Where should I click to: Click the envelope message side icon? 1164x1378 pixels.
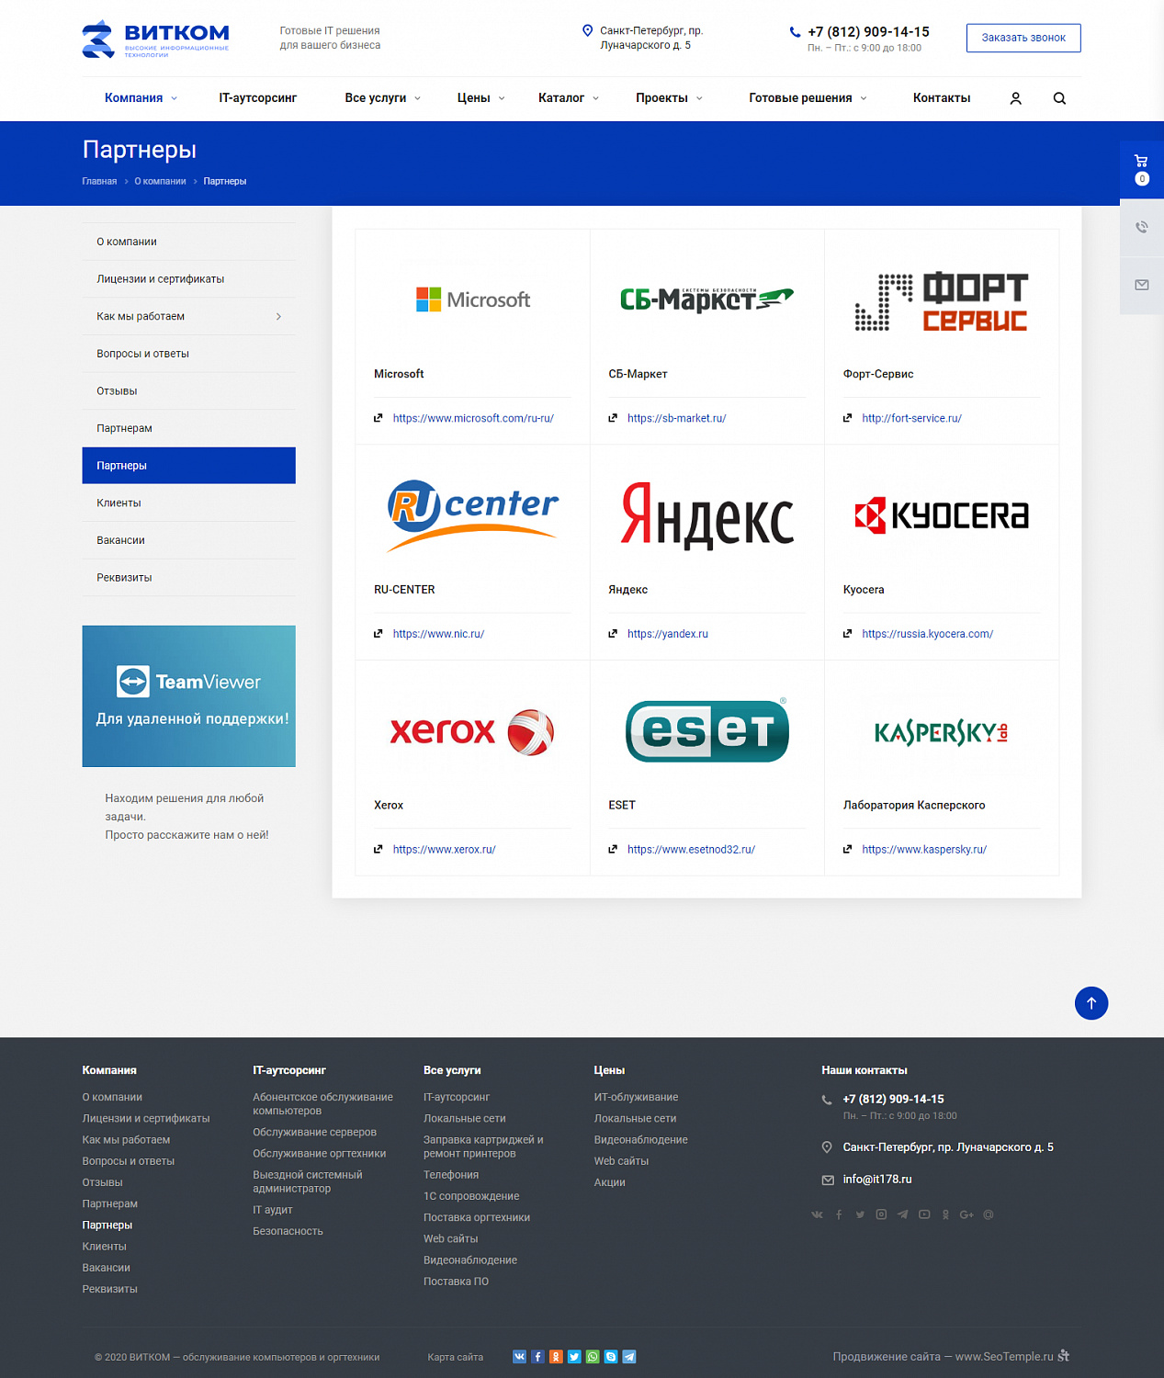click(1141, 285)
